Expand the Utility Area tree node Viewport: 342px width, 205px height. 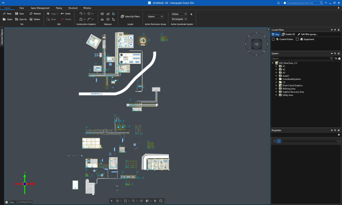276,95
